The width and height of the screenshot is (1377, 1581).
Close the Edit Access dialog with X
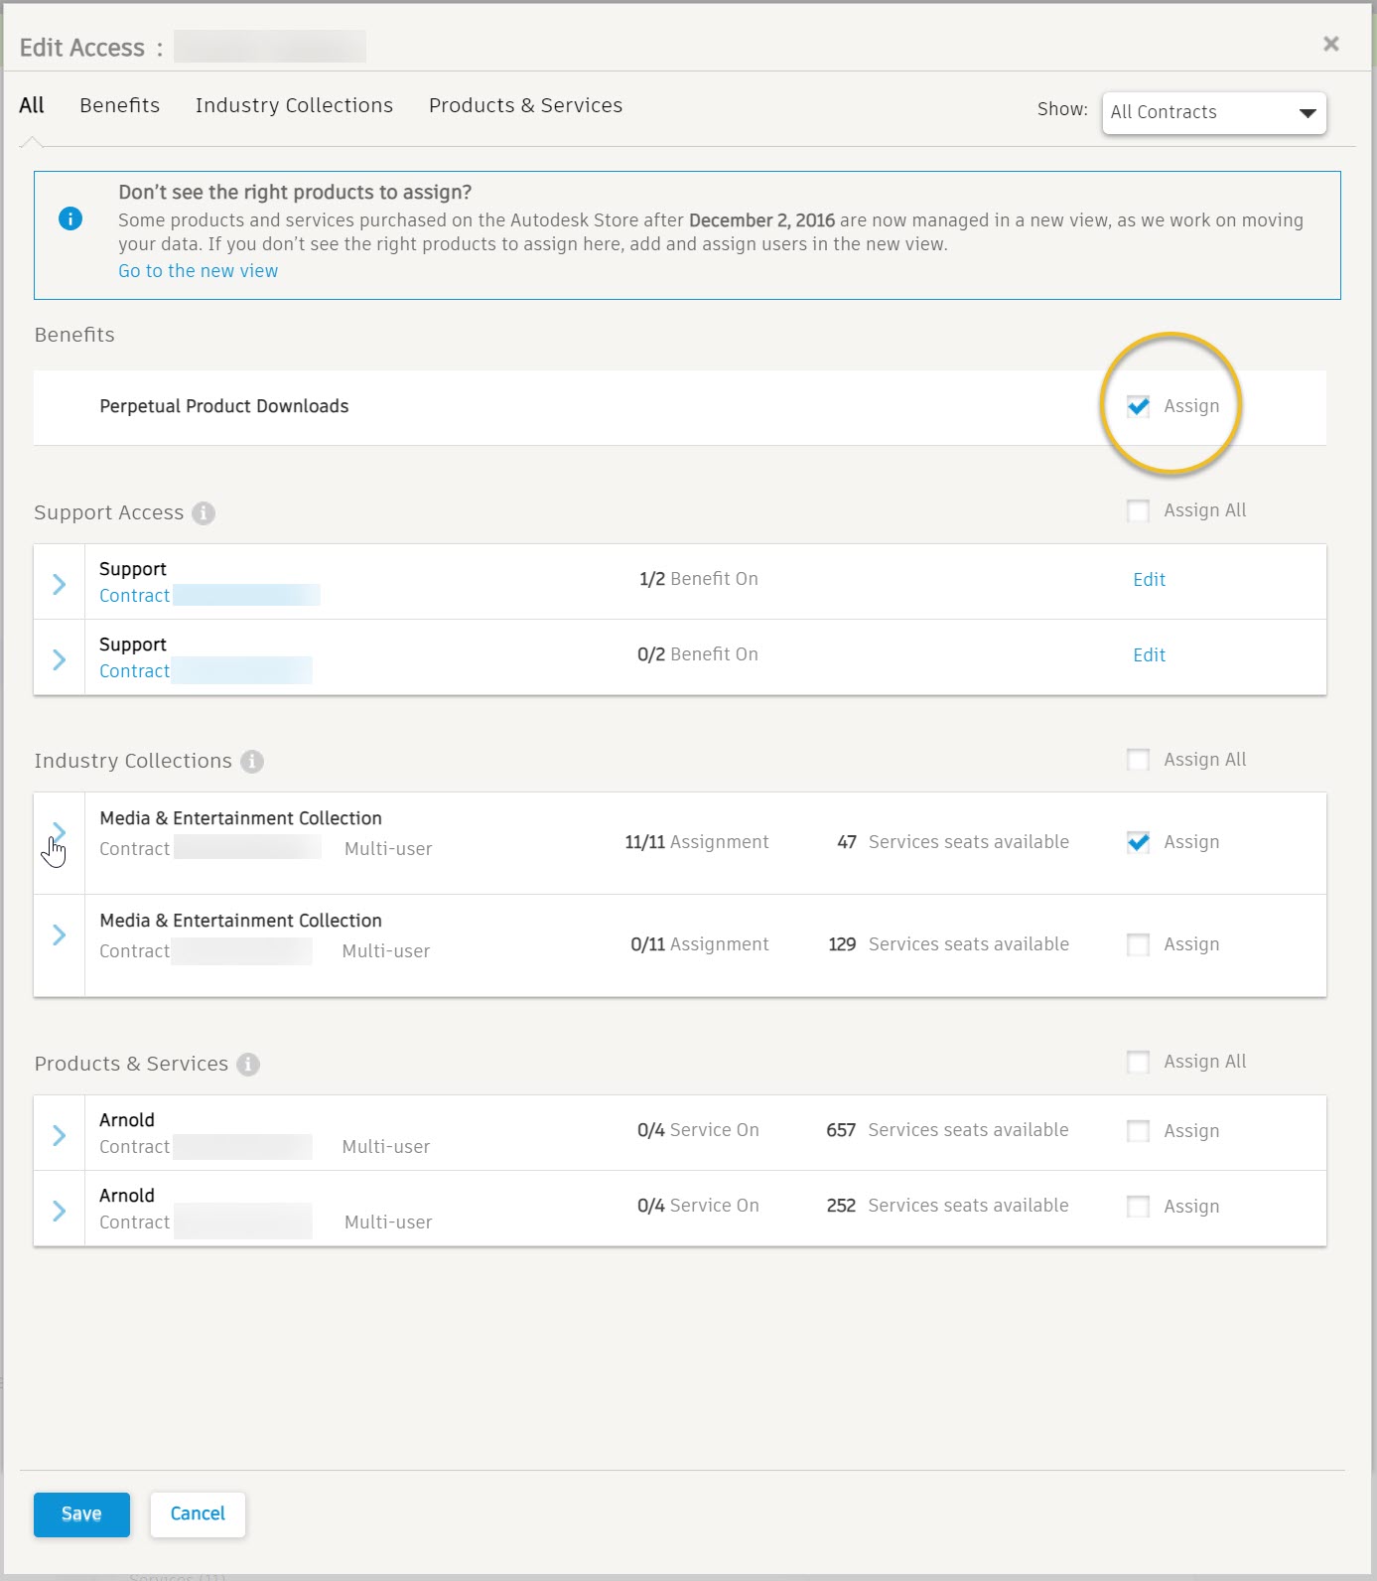tap(1331, 44)
